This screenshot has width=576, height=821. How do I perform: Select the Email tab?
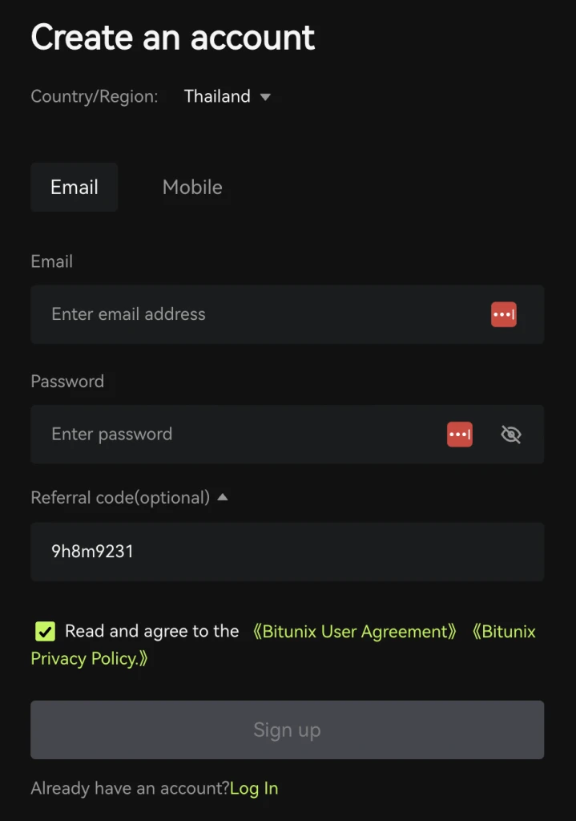(x=74, y=187)
